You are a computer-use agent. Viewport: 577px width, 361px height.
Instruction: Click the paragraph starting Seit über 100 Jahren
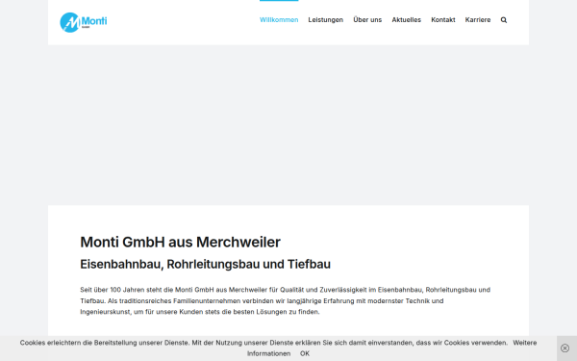[286, 300]
